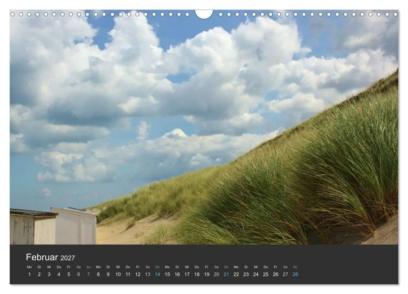Select day 9 in the calendar row
Viewport: 408px width, 294px height.
click(108, 274)
